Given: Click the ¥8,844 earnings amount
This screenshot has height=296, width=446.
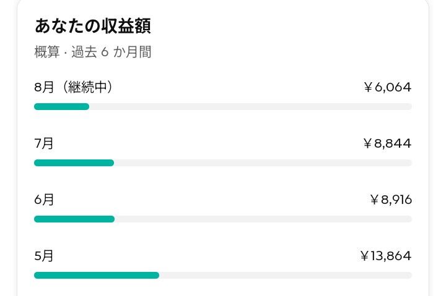Looking at the screenshot, I should click(x=387, y=143).
